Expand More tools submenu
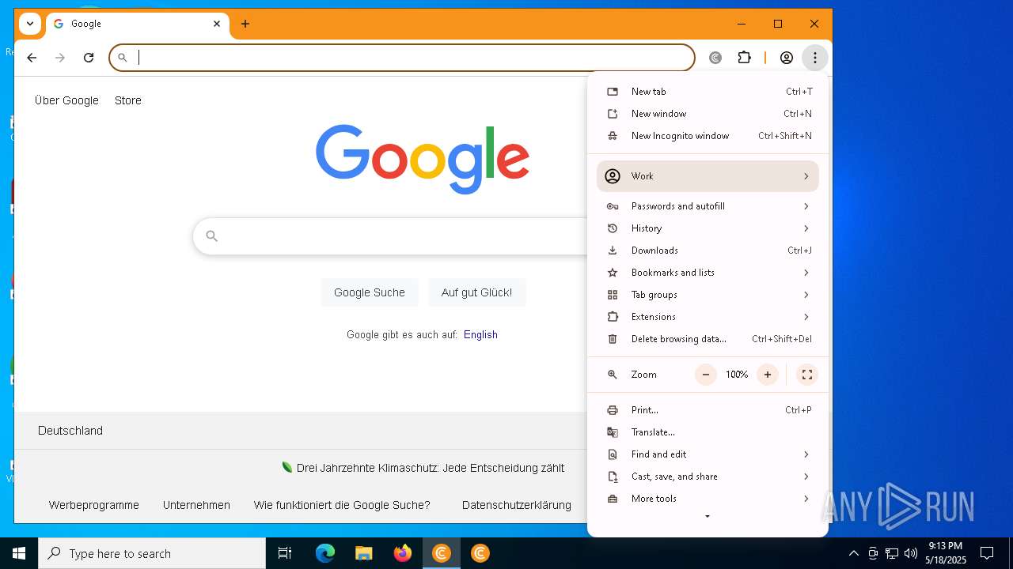Screen dimensions: 1013x569 [x=708, y=499]
